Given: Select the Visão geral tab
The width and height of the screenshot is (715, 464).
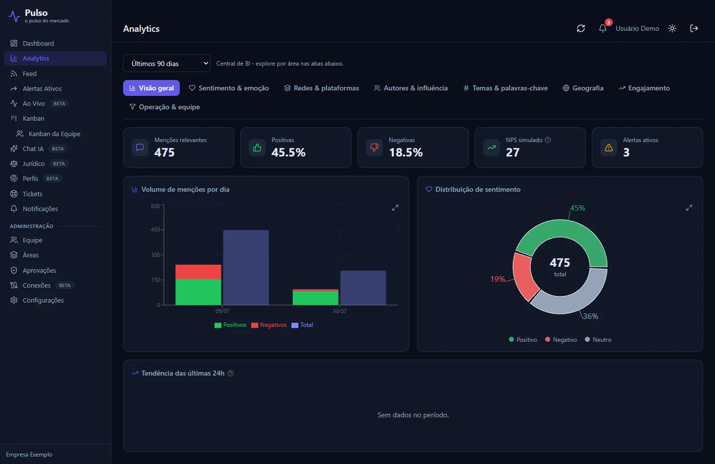Looking at the screenshot, I should [x=151, y=88].
